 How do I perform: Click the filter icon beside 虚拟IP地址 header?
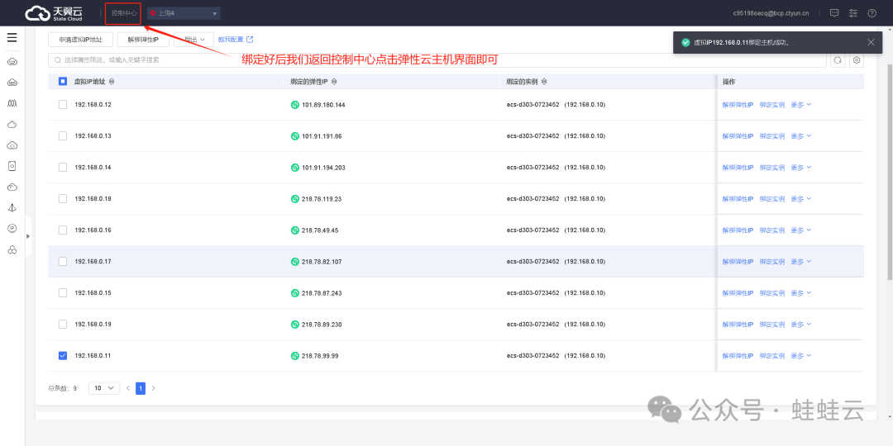[x=112, y=81]
